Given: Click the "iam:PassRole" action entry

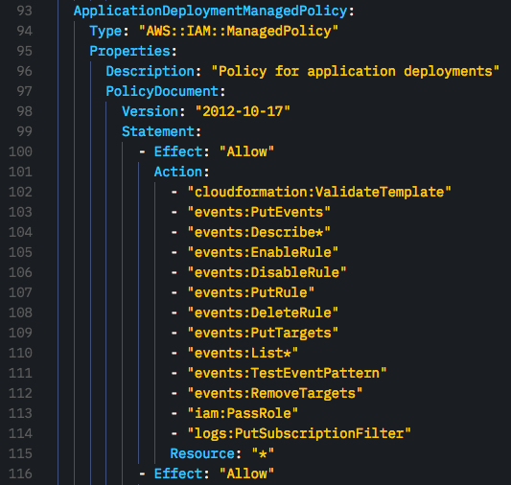Looking at the screenshot, I should pos(243,414).
